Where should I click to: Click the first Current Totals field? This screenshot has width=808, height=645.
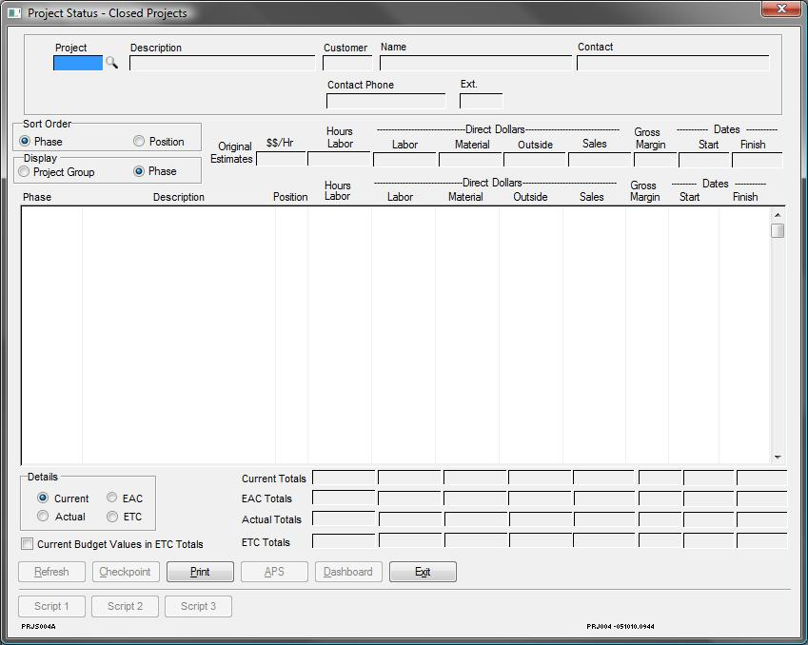point(344,478)
